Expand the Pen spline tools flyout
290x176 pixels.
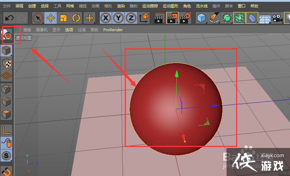click(214, 18)
